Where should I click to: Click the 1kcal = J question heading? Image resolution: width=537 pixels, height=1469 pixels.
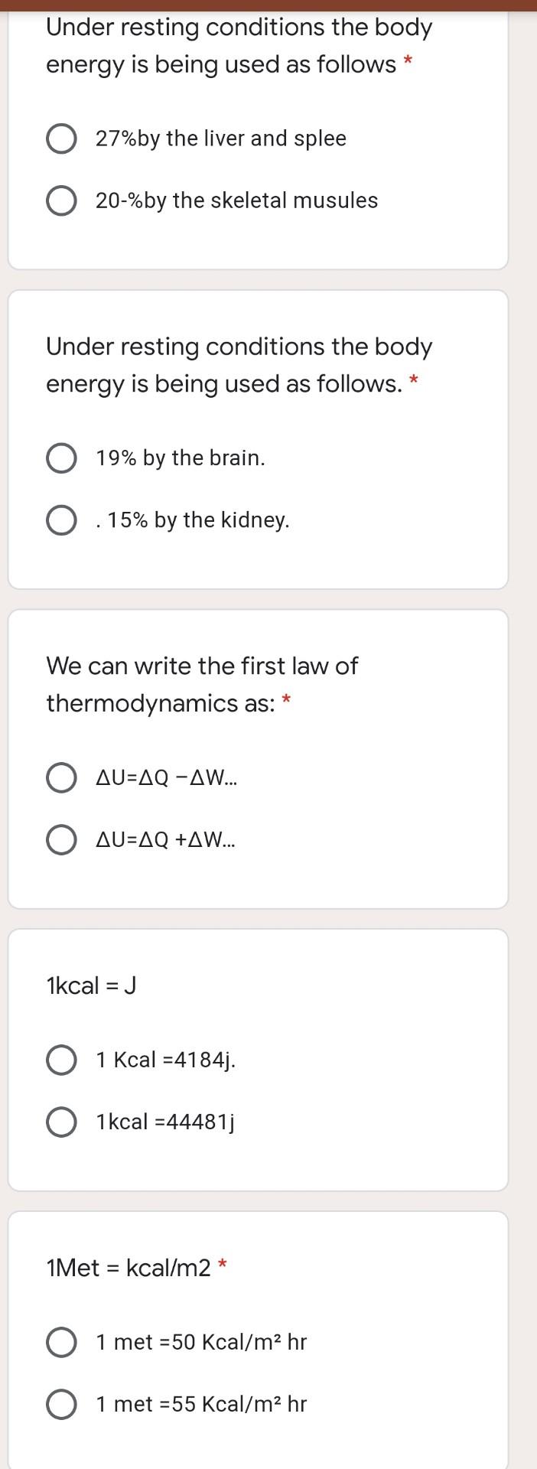click(91, 985)
